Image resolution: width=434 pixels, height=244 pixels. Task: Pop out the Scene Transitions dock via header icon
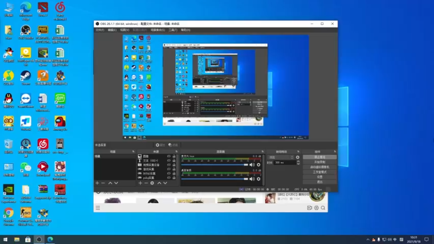pos(298,152)
